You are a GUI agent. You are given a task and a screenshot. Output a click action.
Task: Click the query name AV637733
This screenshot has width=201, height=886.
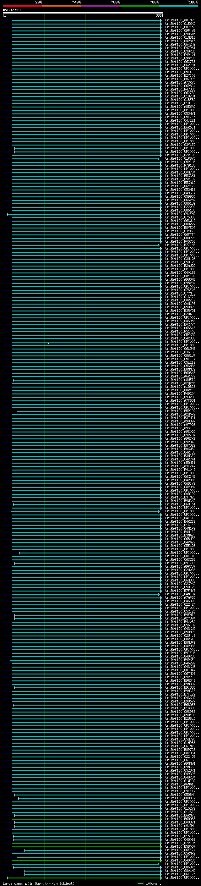(x=12, y=10)
